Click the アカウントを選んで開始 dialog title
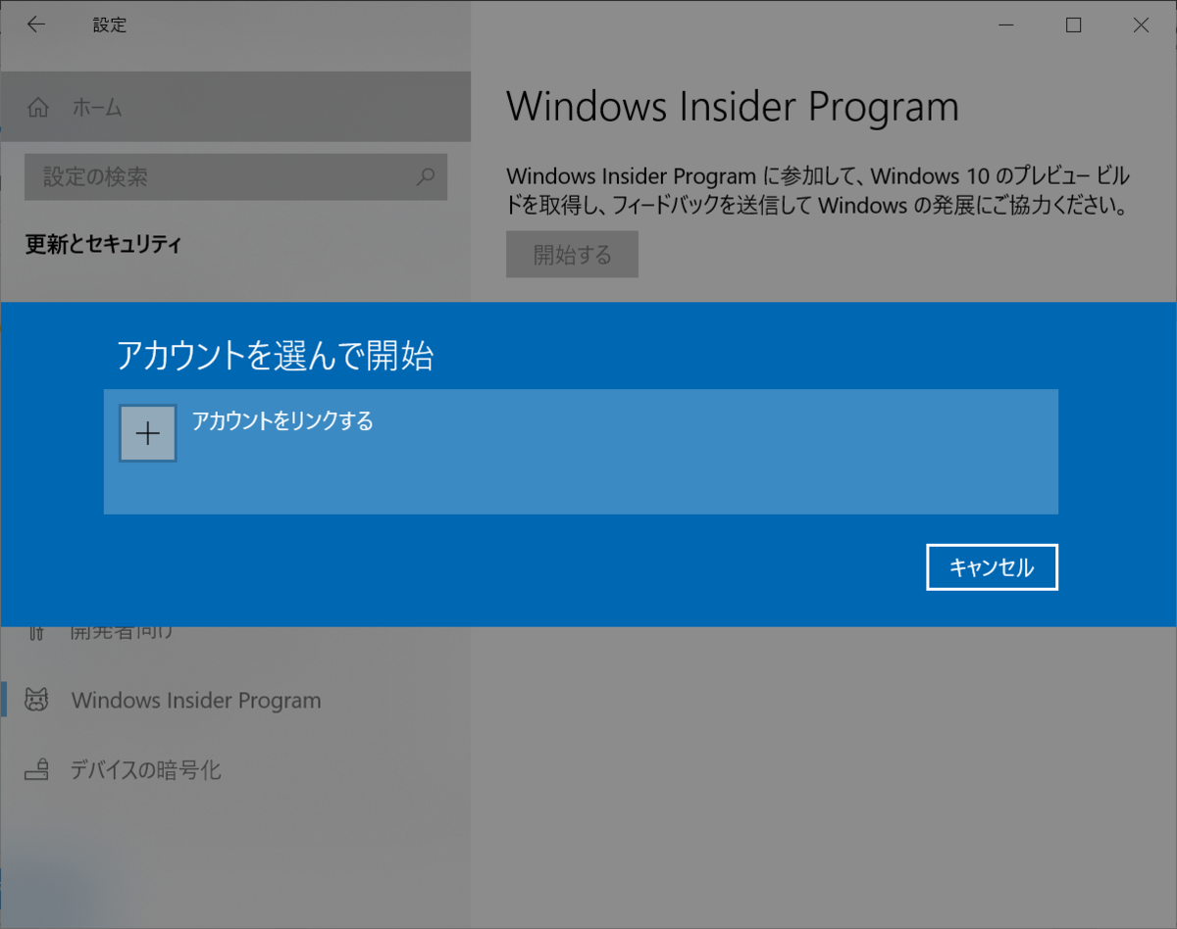The height and width of the screenshot is (929, 1177). 275,357
